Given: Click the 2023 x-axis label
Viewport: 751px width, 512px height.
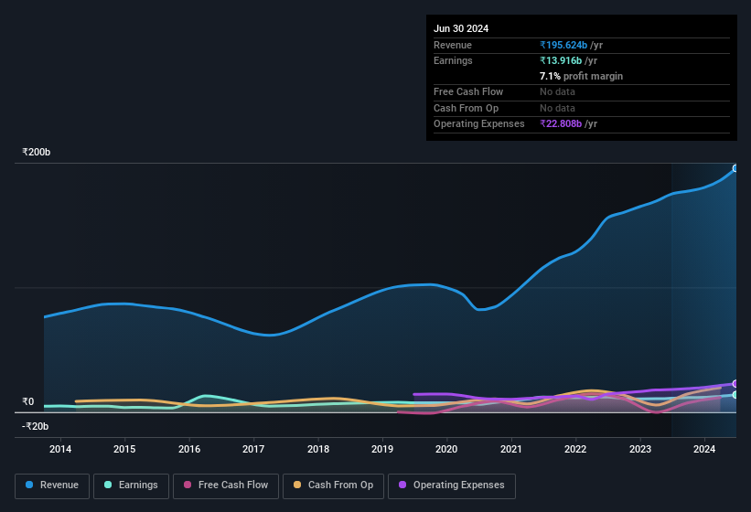Looking at the screenshot, I should [640, 449].
